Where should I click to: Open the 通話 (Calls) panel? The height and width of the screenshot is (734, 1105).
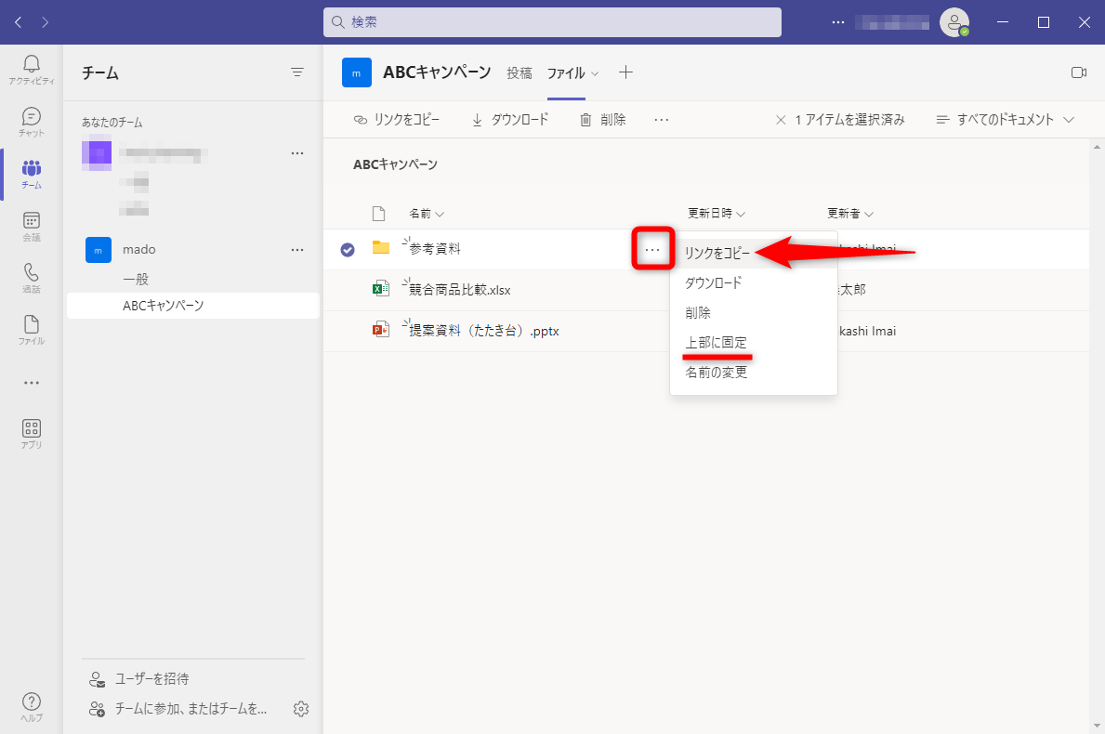click(31, 276)
